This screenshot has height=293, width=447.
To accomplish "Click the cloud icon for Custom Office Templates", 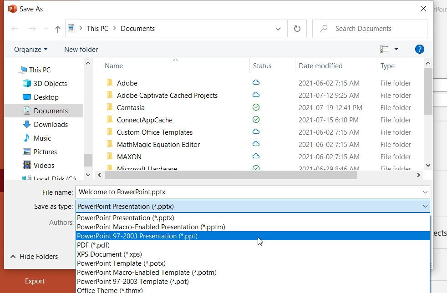I will pyautogui.click(x=256, y=131).
